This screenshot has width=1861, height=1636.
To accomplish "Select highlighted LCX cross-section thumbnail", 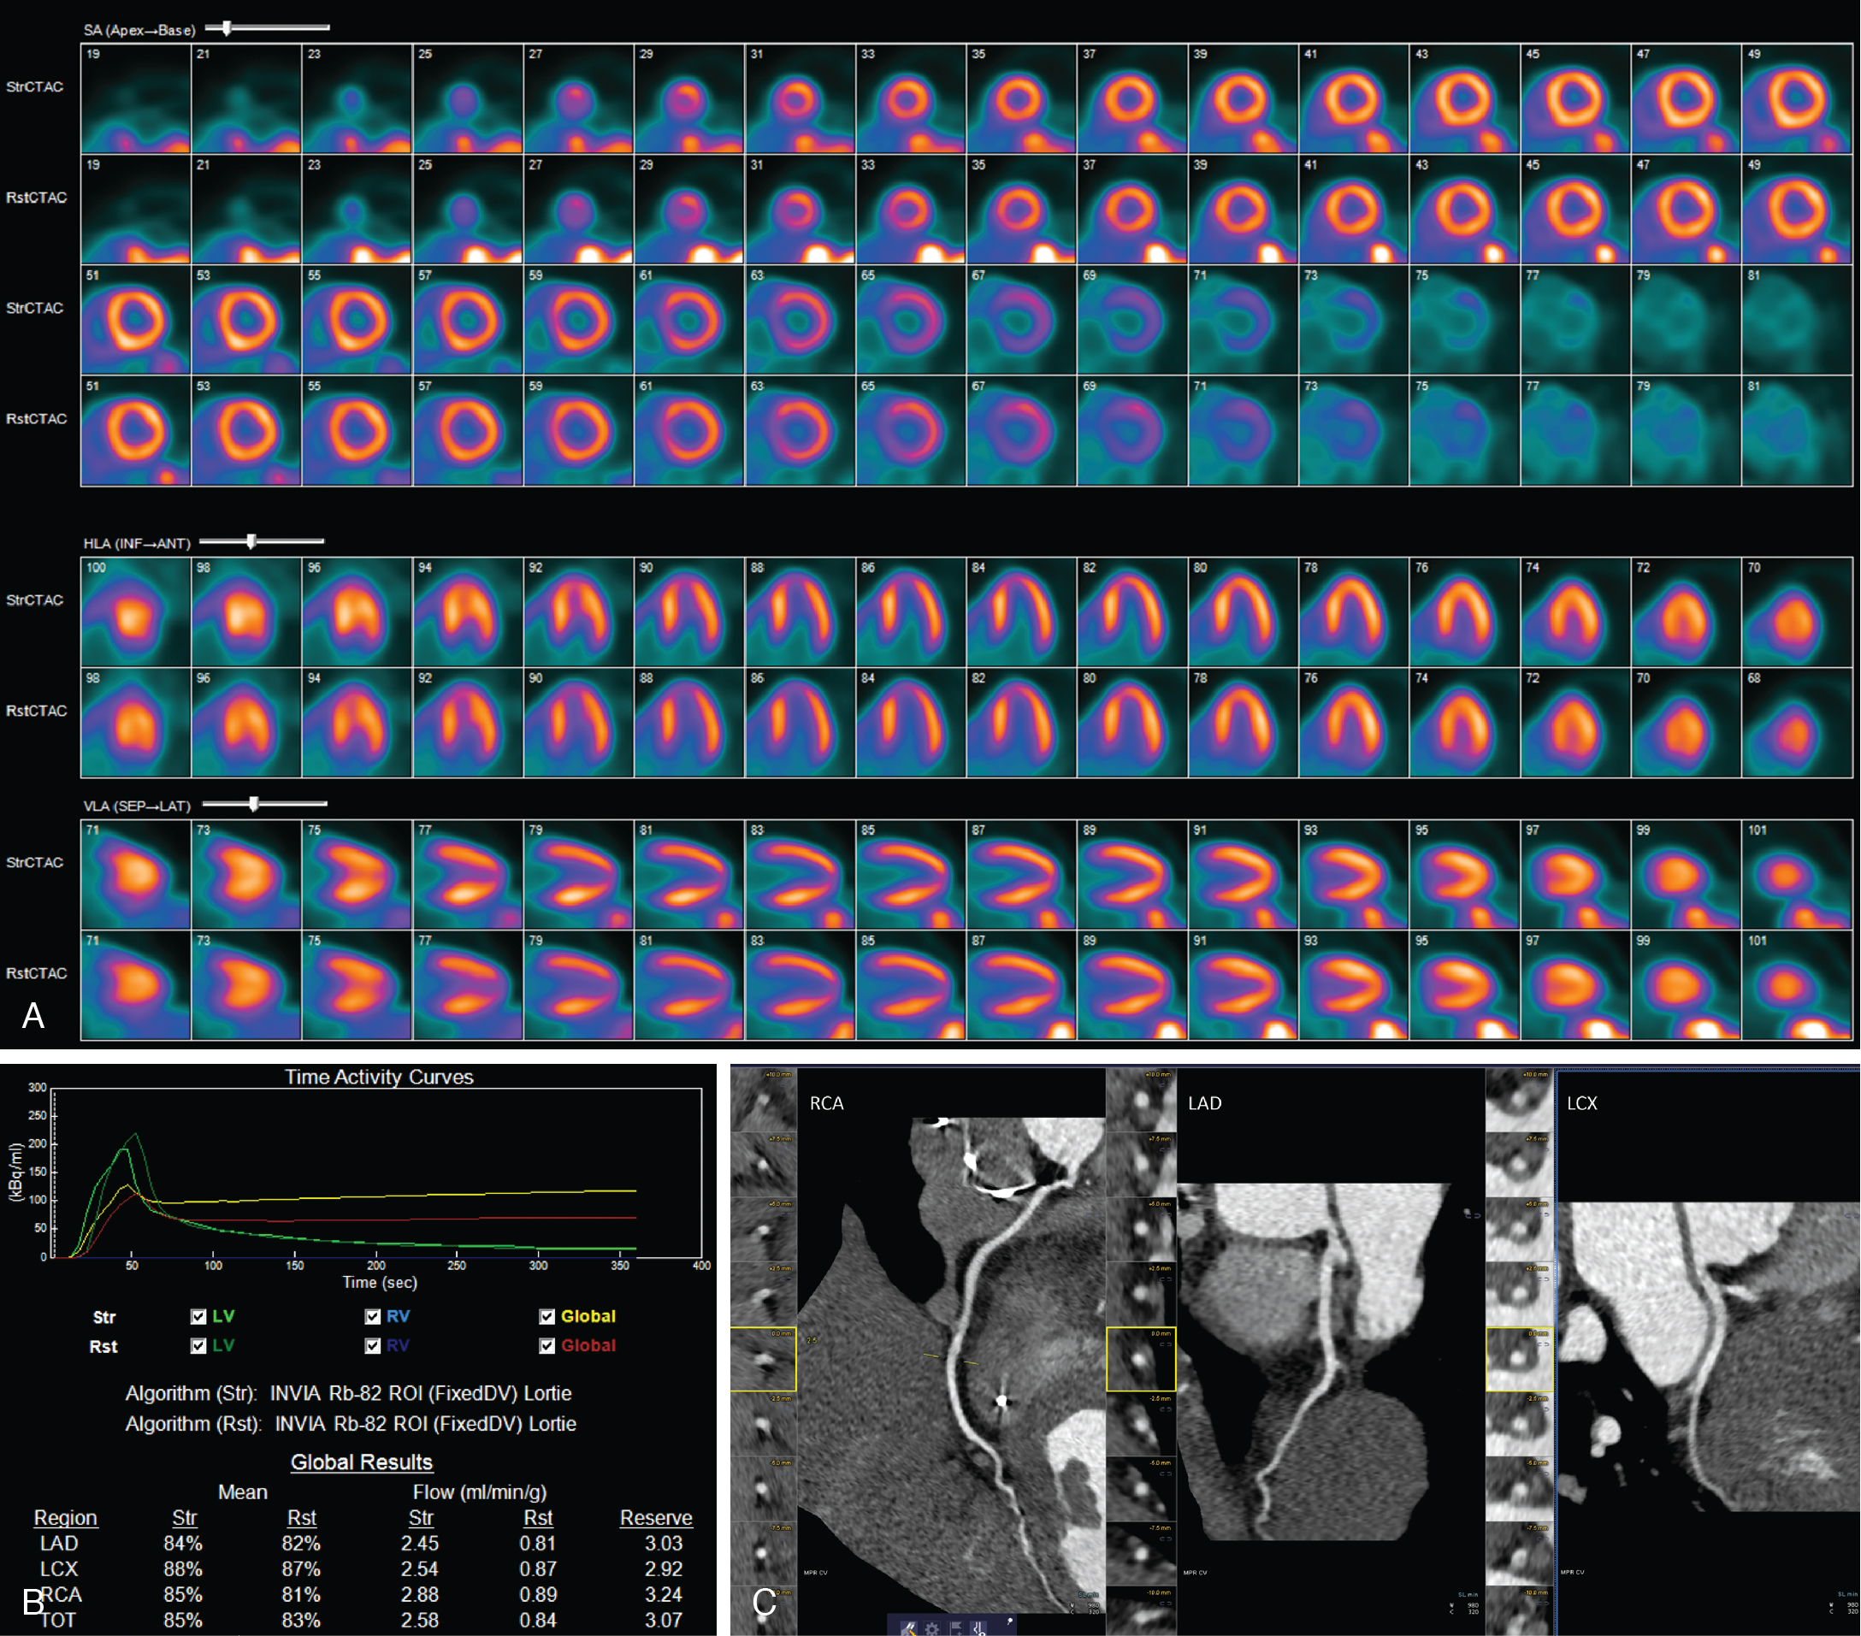I will (1519, 1359).
